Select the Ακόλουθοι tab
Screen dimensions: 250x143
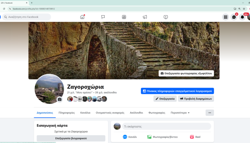[136, 113]
